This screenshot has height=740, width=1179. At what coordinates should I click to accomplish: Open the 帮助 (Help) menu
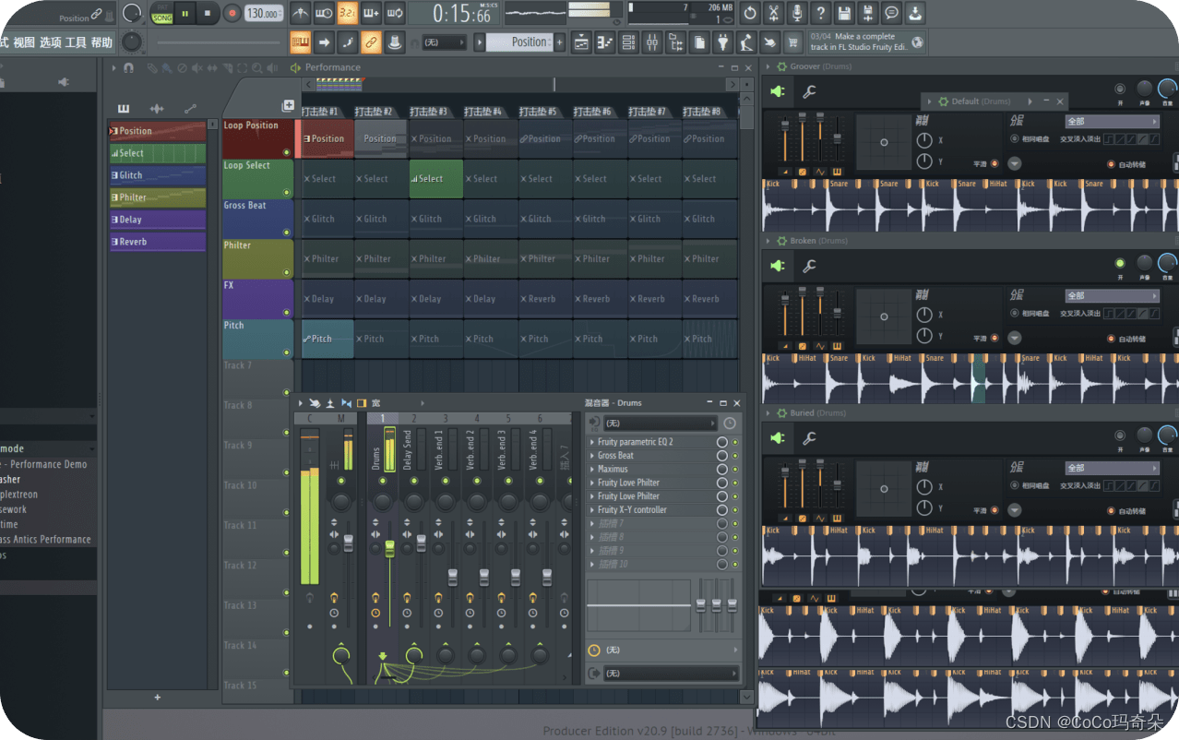tap(101, 42)
